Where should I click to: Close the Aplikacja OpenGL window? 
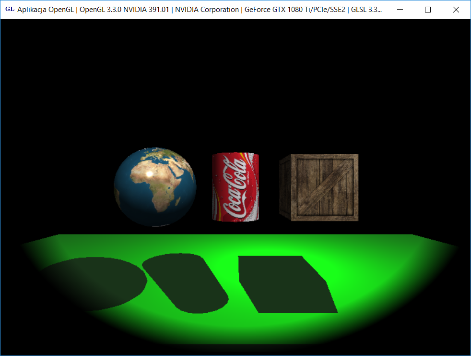pyautogui.click(x=456, y=9)
